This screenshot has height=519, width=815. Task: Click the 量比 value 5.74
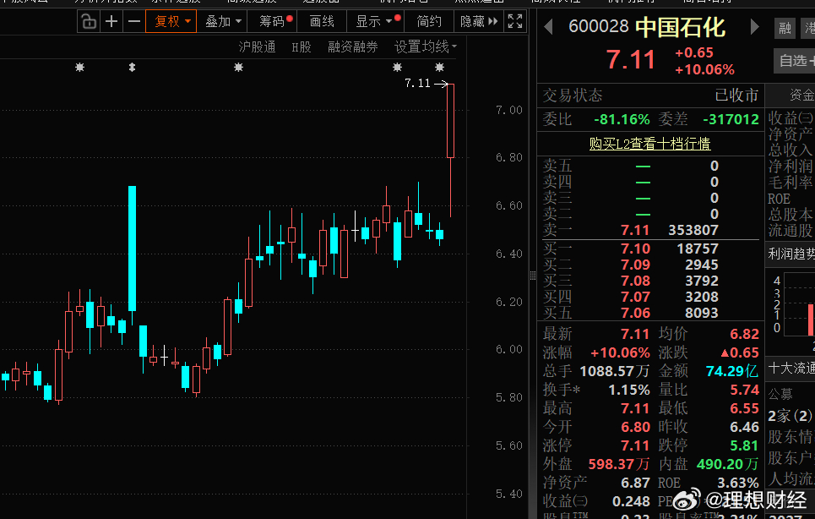coord(744,390)
